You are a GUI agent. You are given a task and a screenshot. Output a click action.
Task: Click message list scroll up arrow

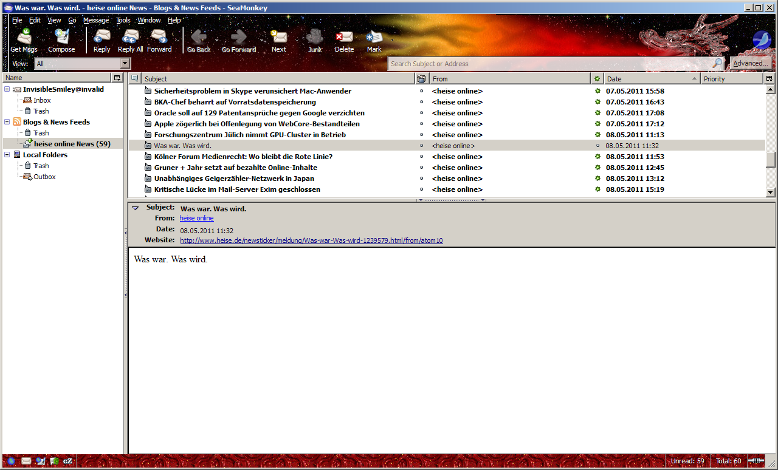click(x=770, y=89)
